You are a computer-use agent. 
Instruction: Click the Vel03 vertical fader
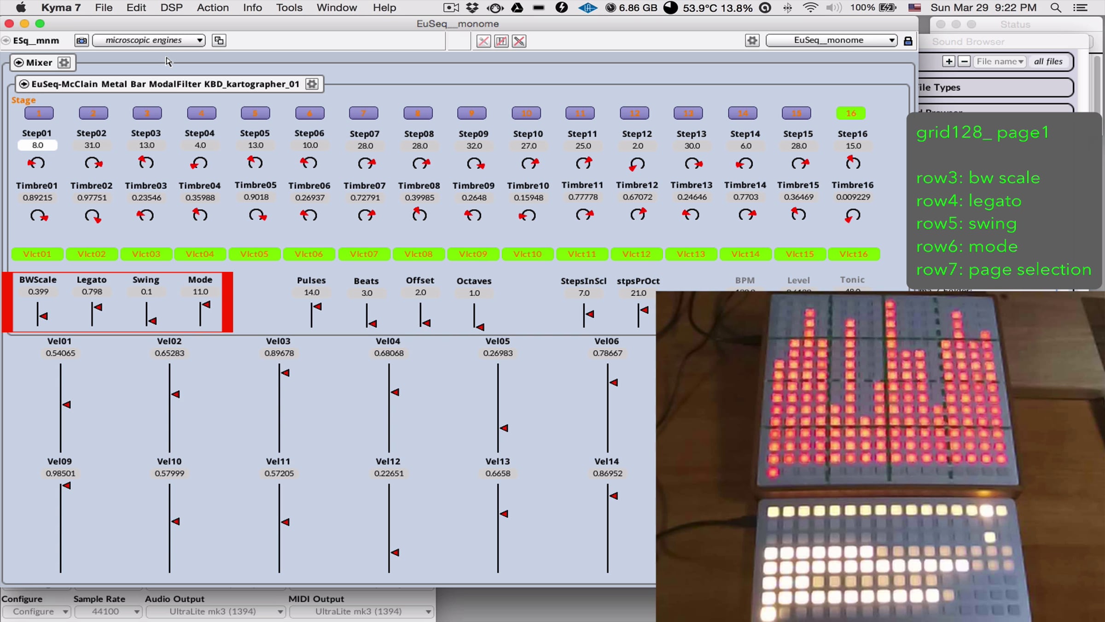(x=279, y=408)
